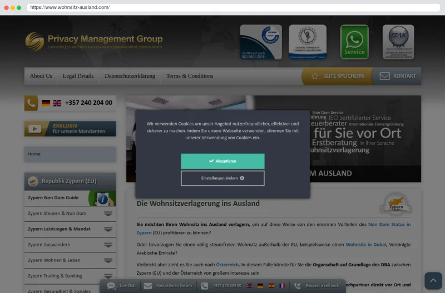The image size is (445, 293).
Task: Expand Zypern Steuern & Non Dom arrow
Action: [108, 214]
